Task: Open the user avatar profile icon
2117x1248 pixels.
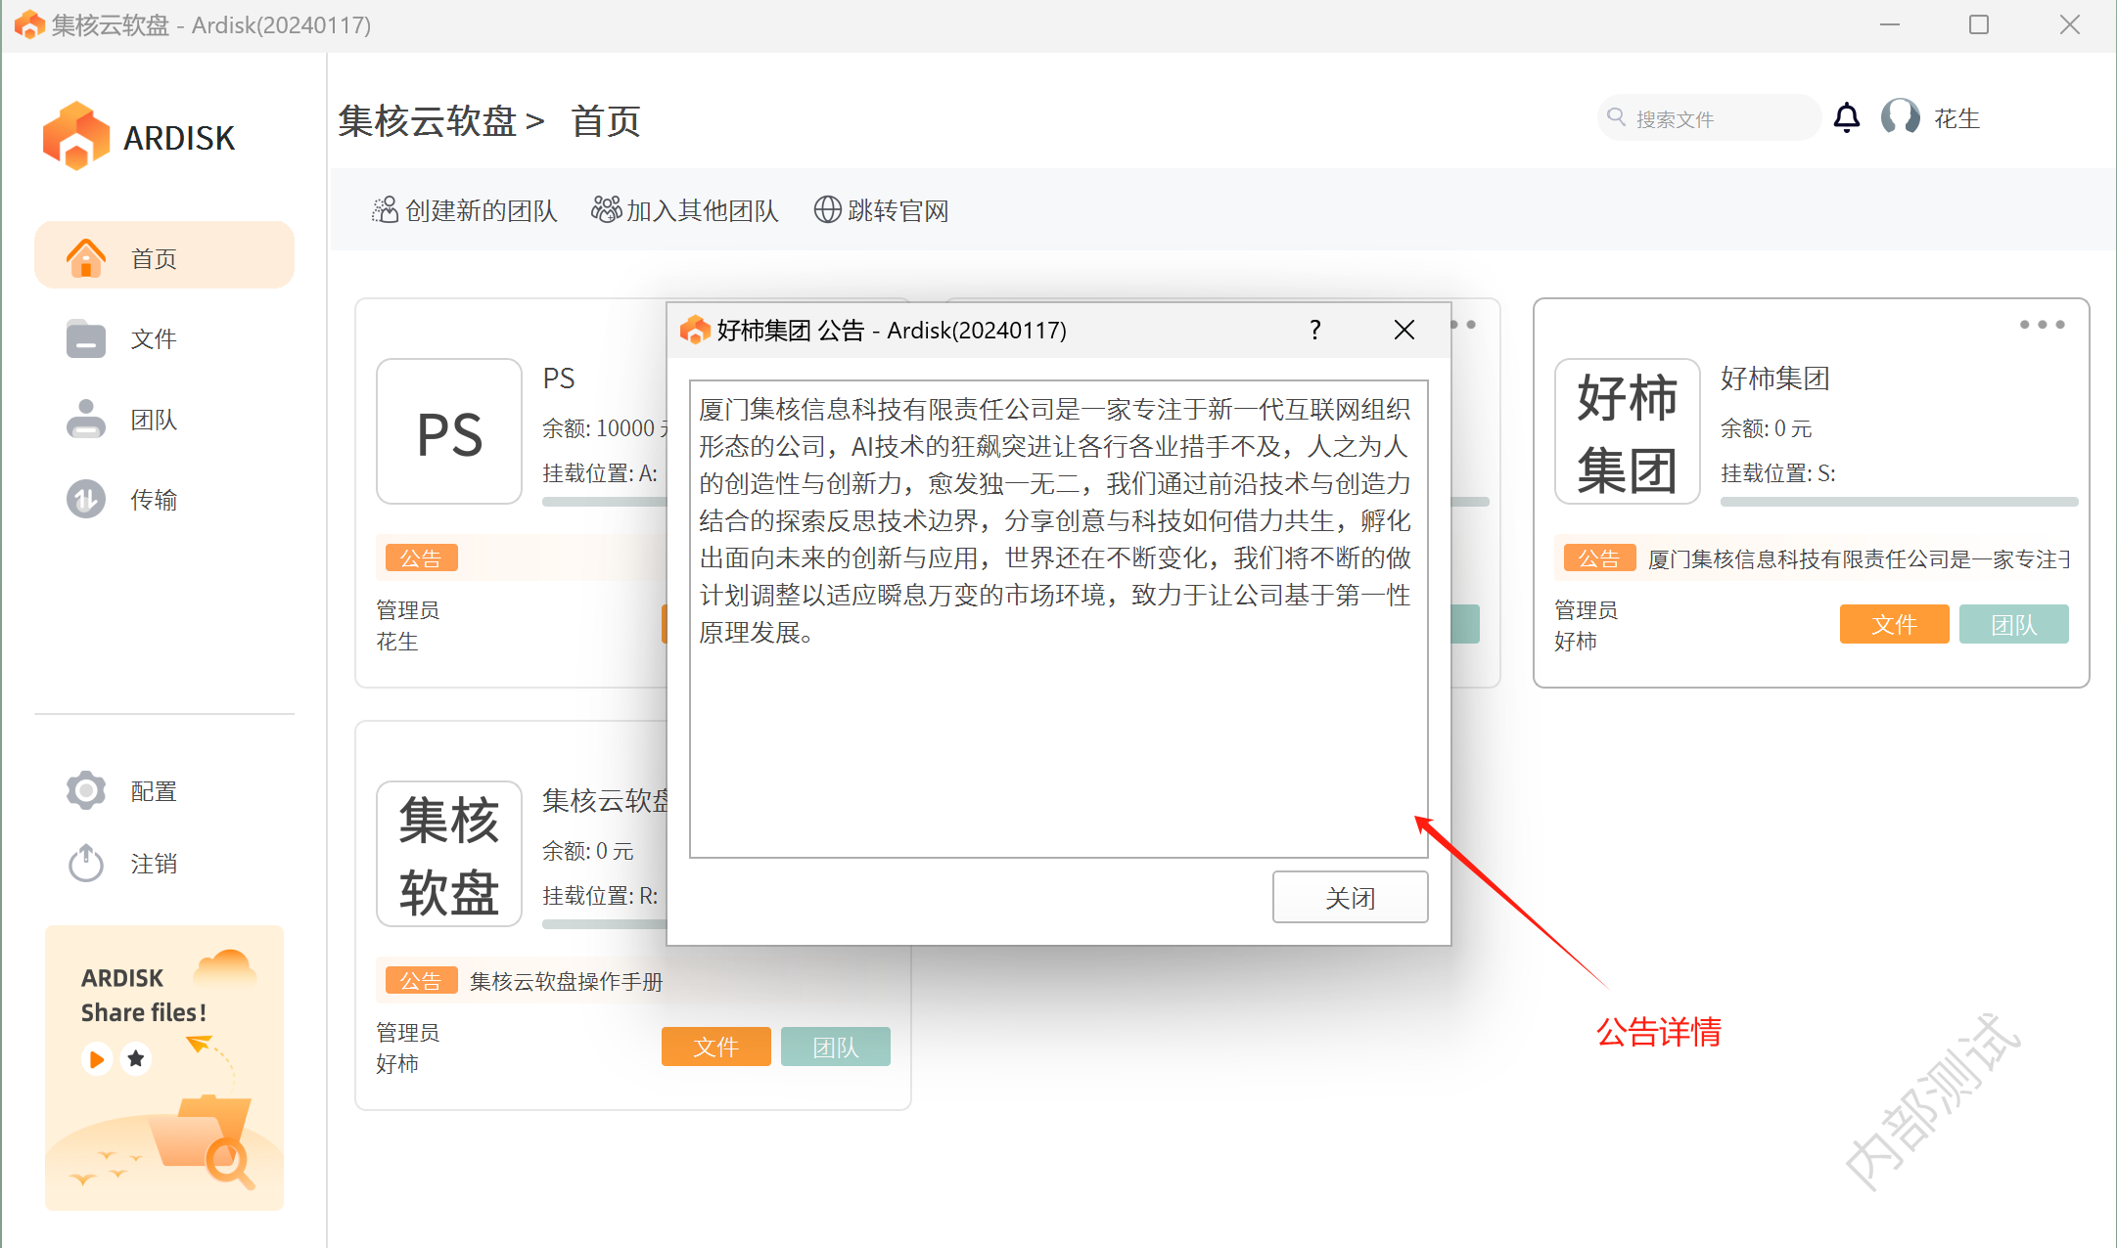Action: (x=1900, y=118)
